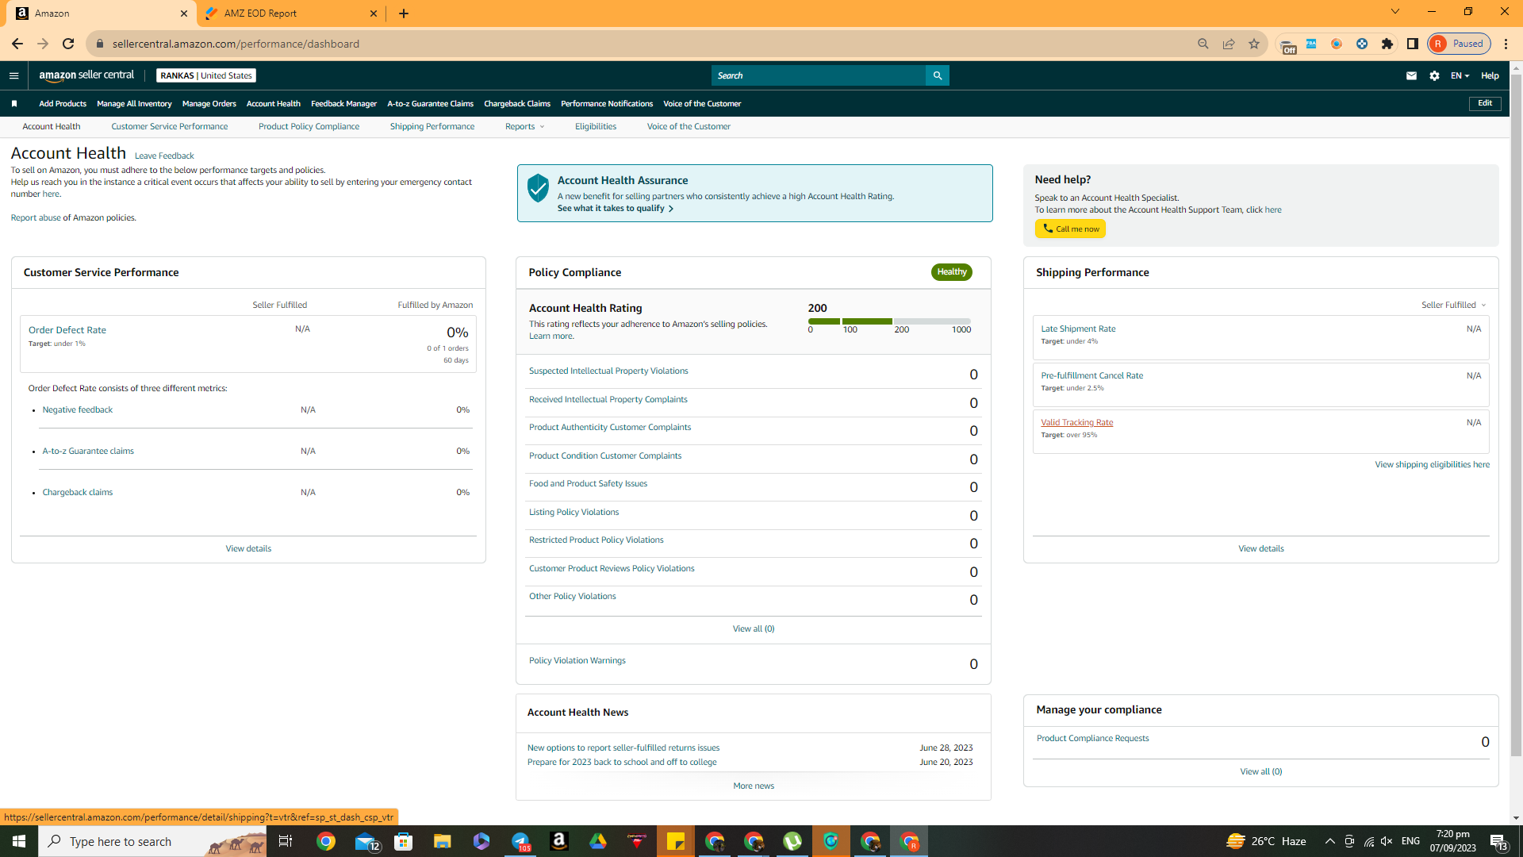This screenshot has height=857, width=1523.
Task: Go back with the browser back arrow
Action: click(x=17, y=44)
